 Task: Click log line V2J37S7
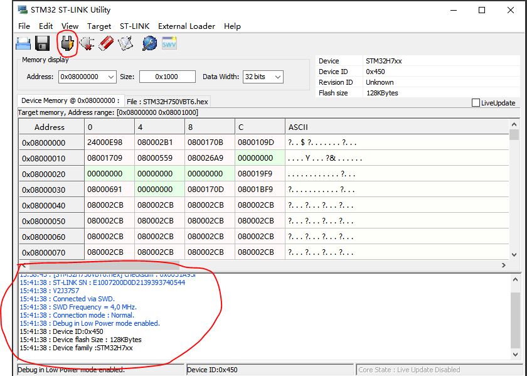[50, 291]
